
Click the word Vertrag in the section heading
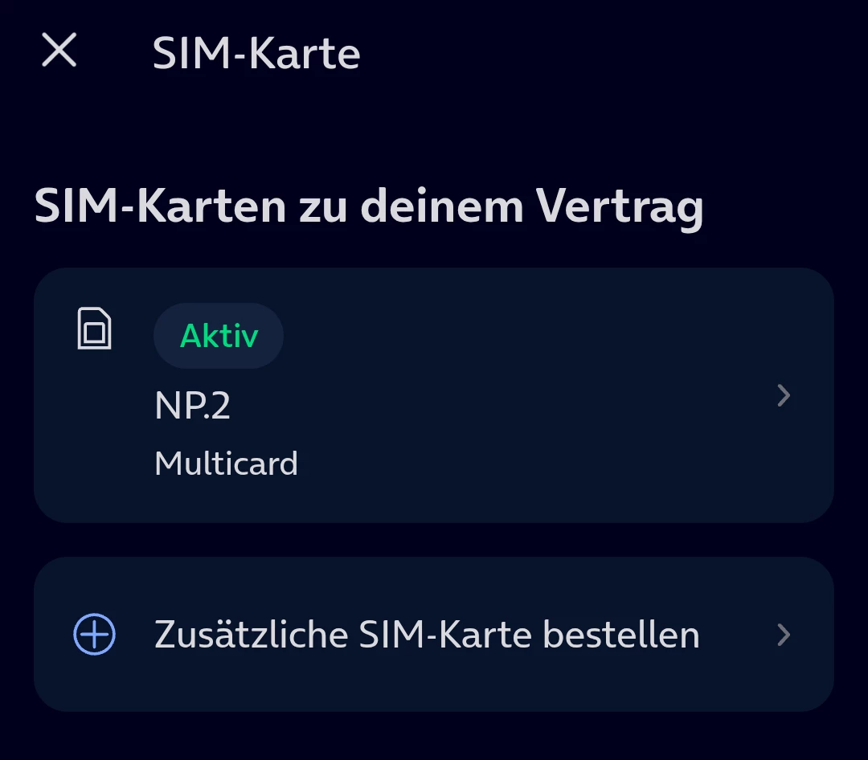click(620, 207)
